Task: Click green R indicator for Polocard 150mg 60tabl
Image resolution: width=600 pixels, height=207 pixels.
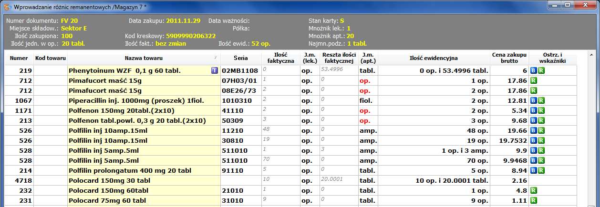Action: coord(534,190)
